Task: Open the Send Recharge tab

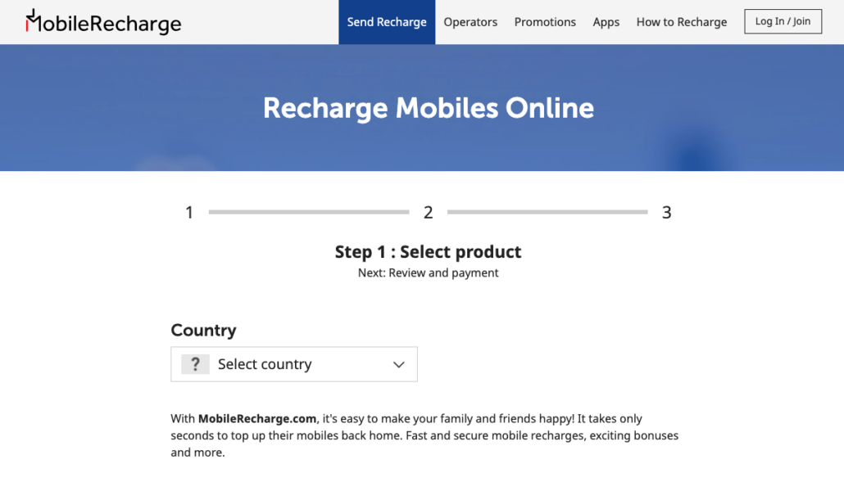Action: [x=387, y=22]
